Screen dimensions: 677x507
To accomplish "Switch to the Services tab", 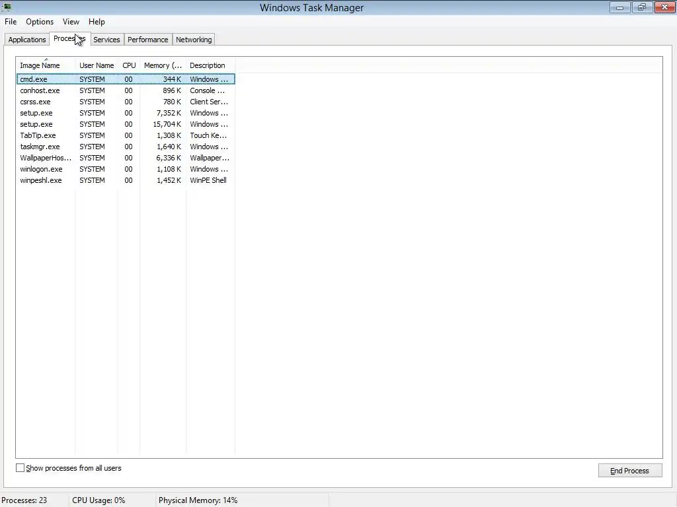I will (x=106, y=40).
